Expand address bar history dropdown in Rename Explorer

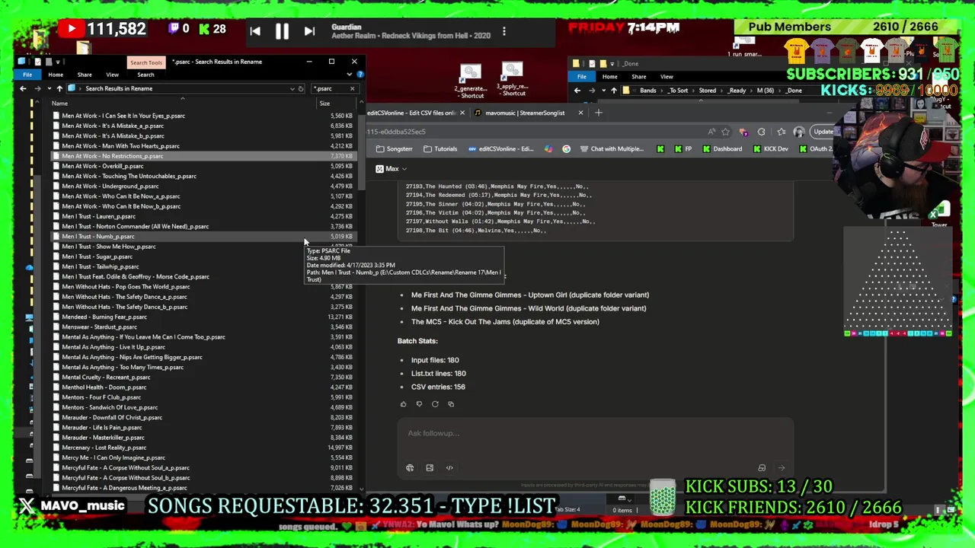click(x=292, y=88)
